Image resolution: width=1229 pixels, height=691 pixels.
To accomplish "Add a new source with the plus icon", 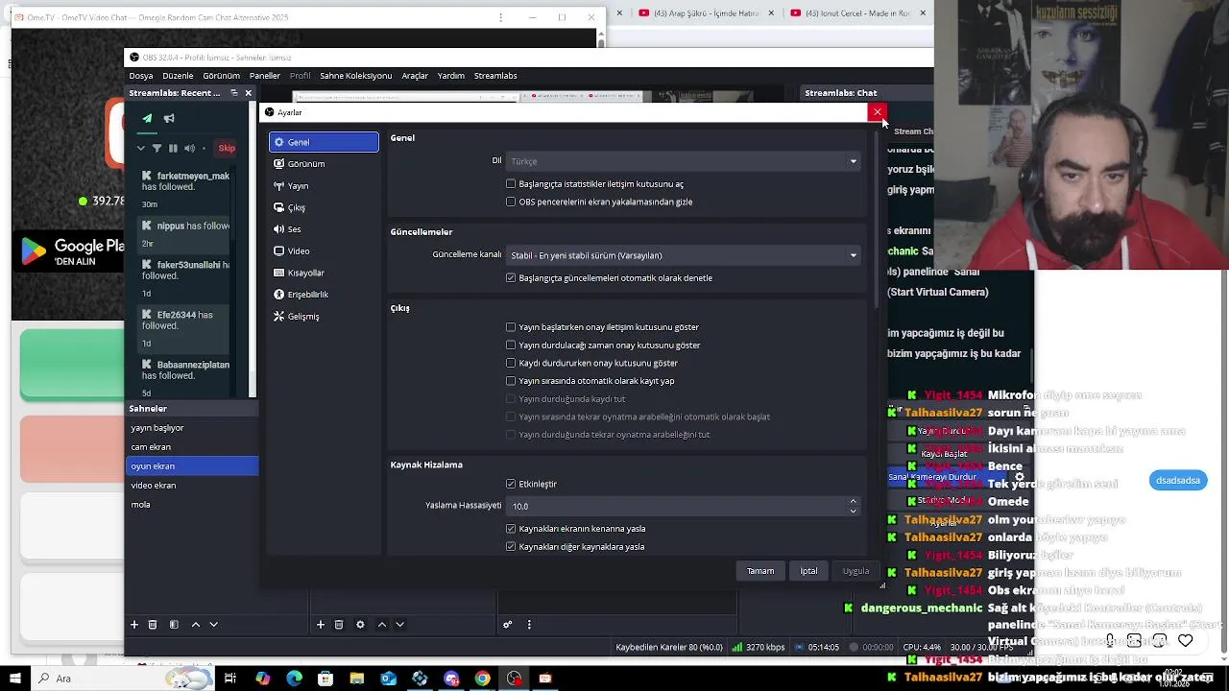I will pos(321,625).
